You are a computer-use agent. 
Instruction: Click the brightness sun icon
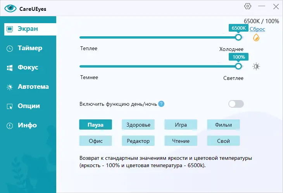256,66
